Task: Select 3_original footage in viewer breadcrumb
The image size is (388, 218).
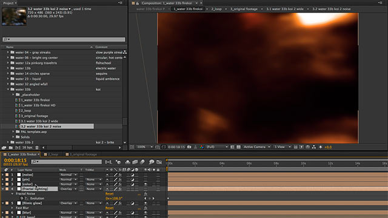Action: pyautogui.click(x=244, y=9)
